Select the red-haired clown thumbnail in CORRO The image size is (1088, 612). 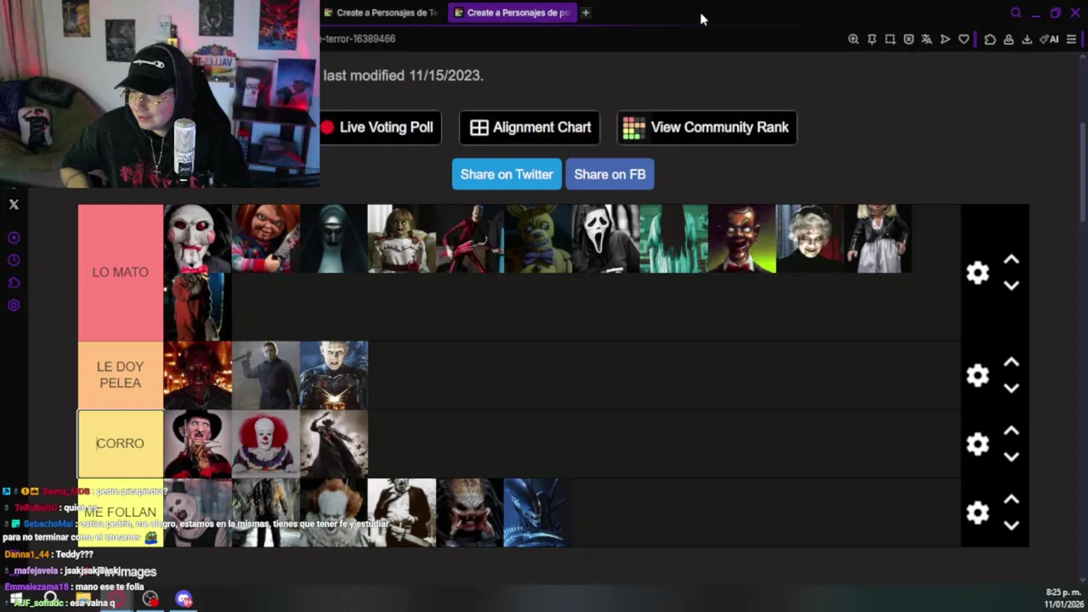[265, 444]
